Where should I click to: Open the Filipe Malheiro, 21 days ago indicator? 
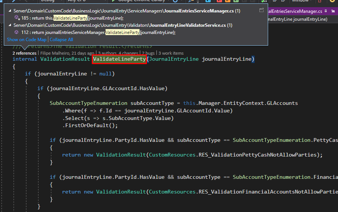pyautogui.click(x=67, y=53)
